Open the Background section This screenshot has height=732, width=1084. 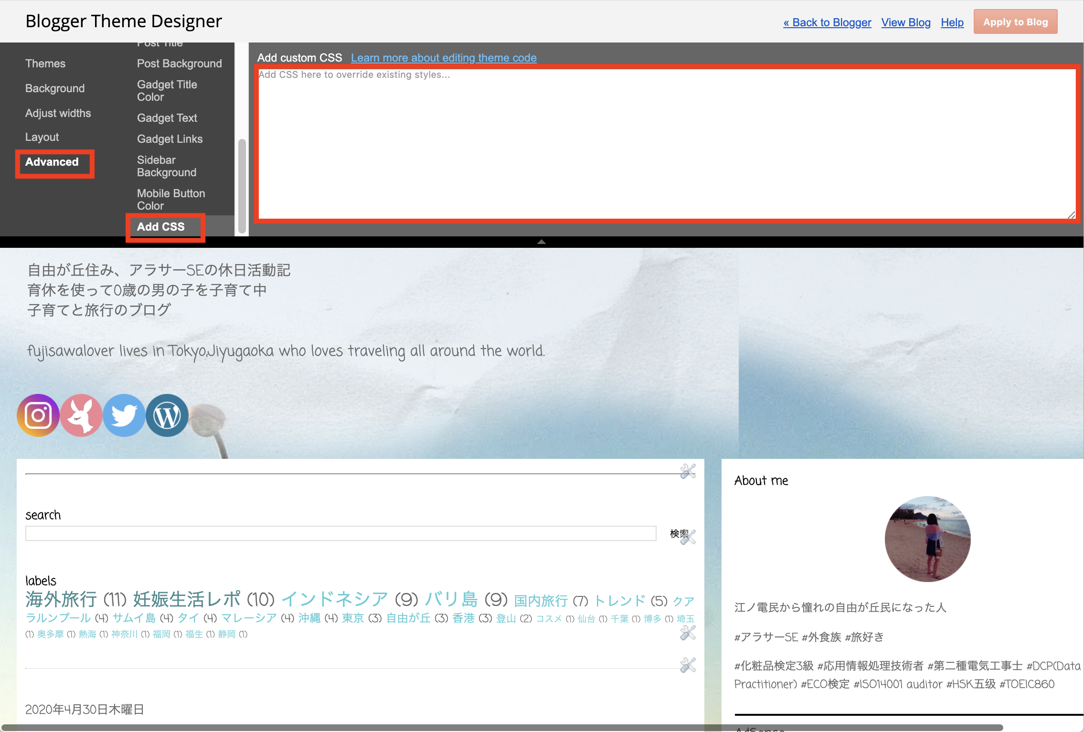click(x=55, y=88)
